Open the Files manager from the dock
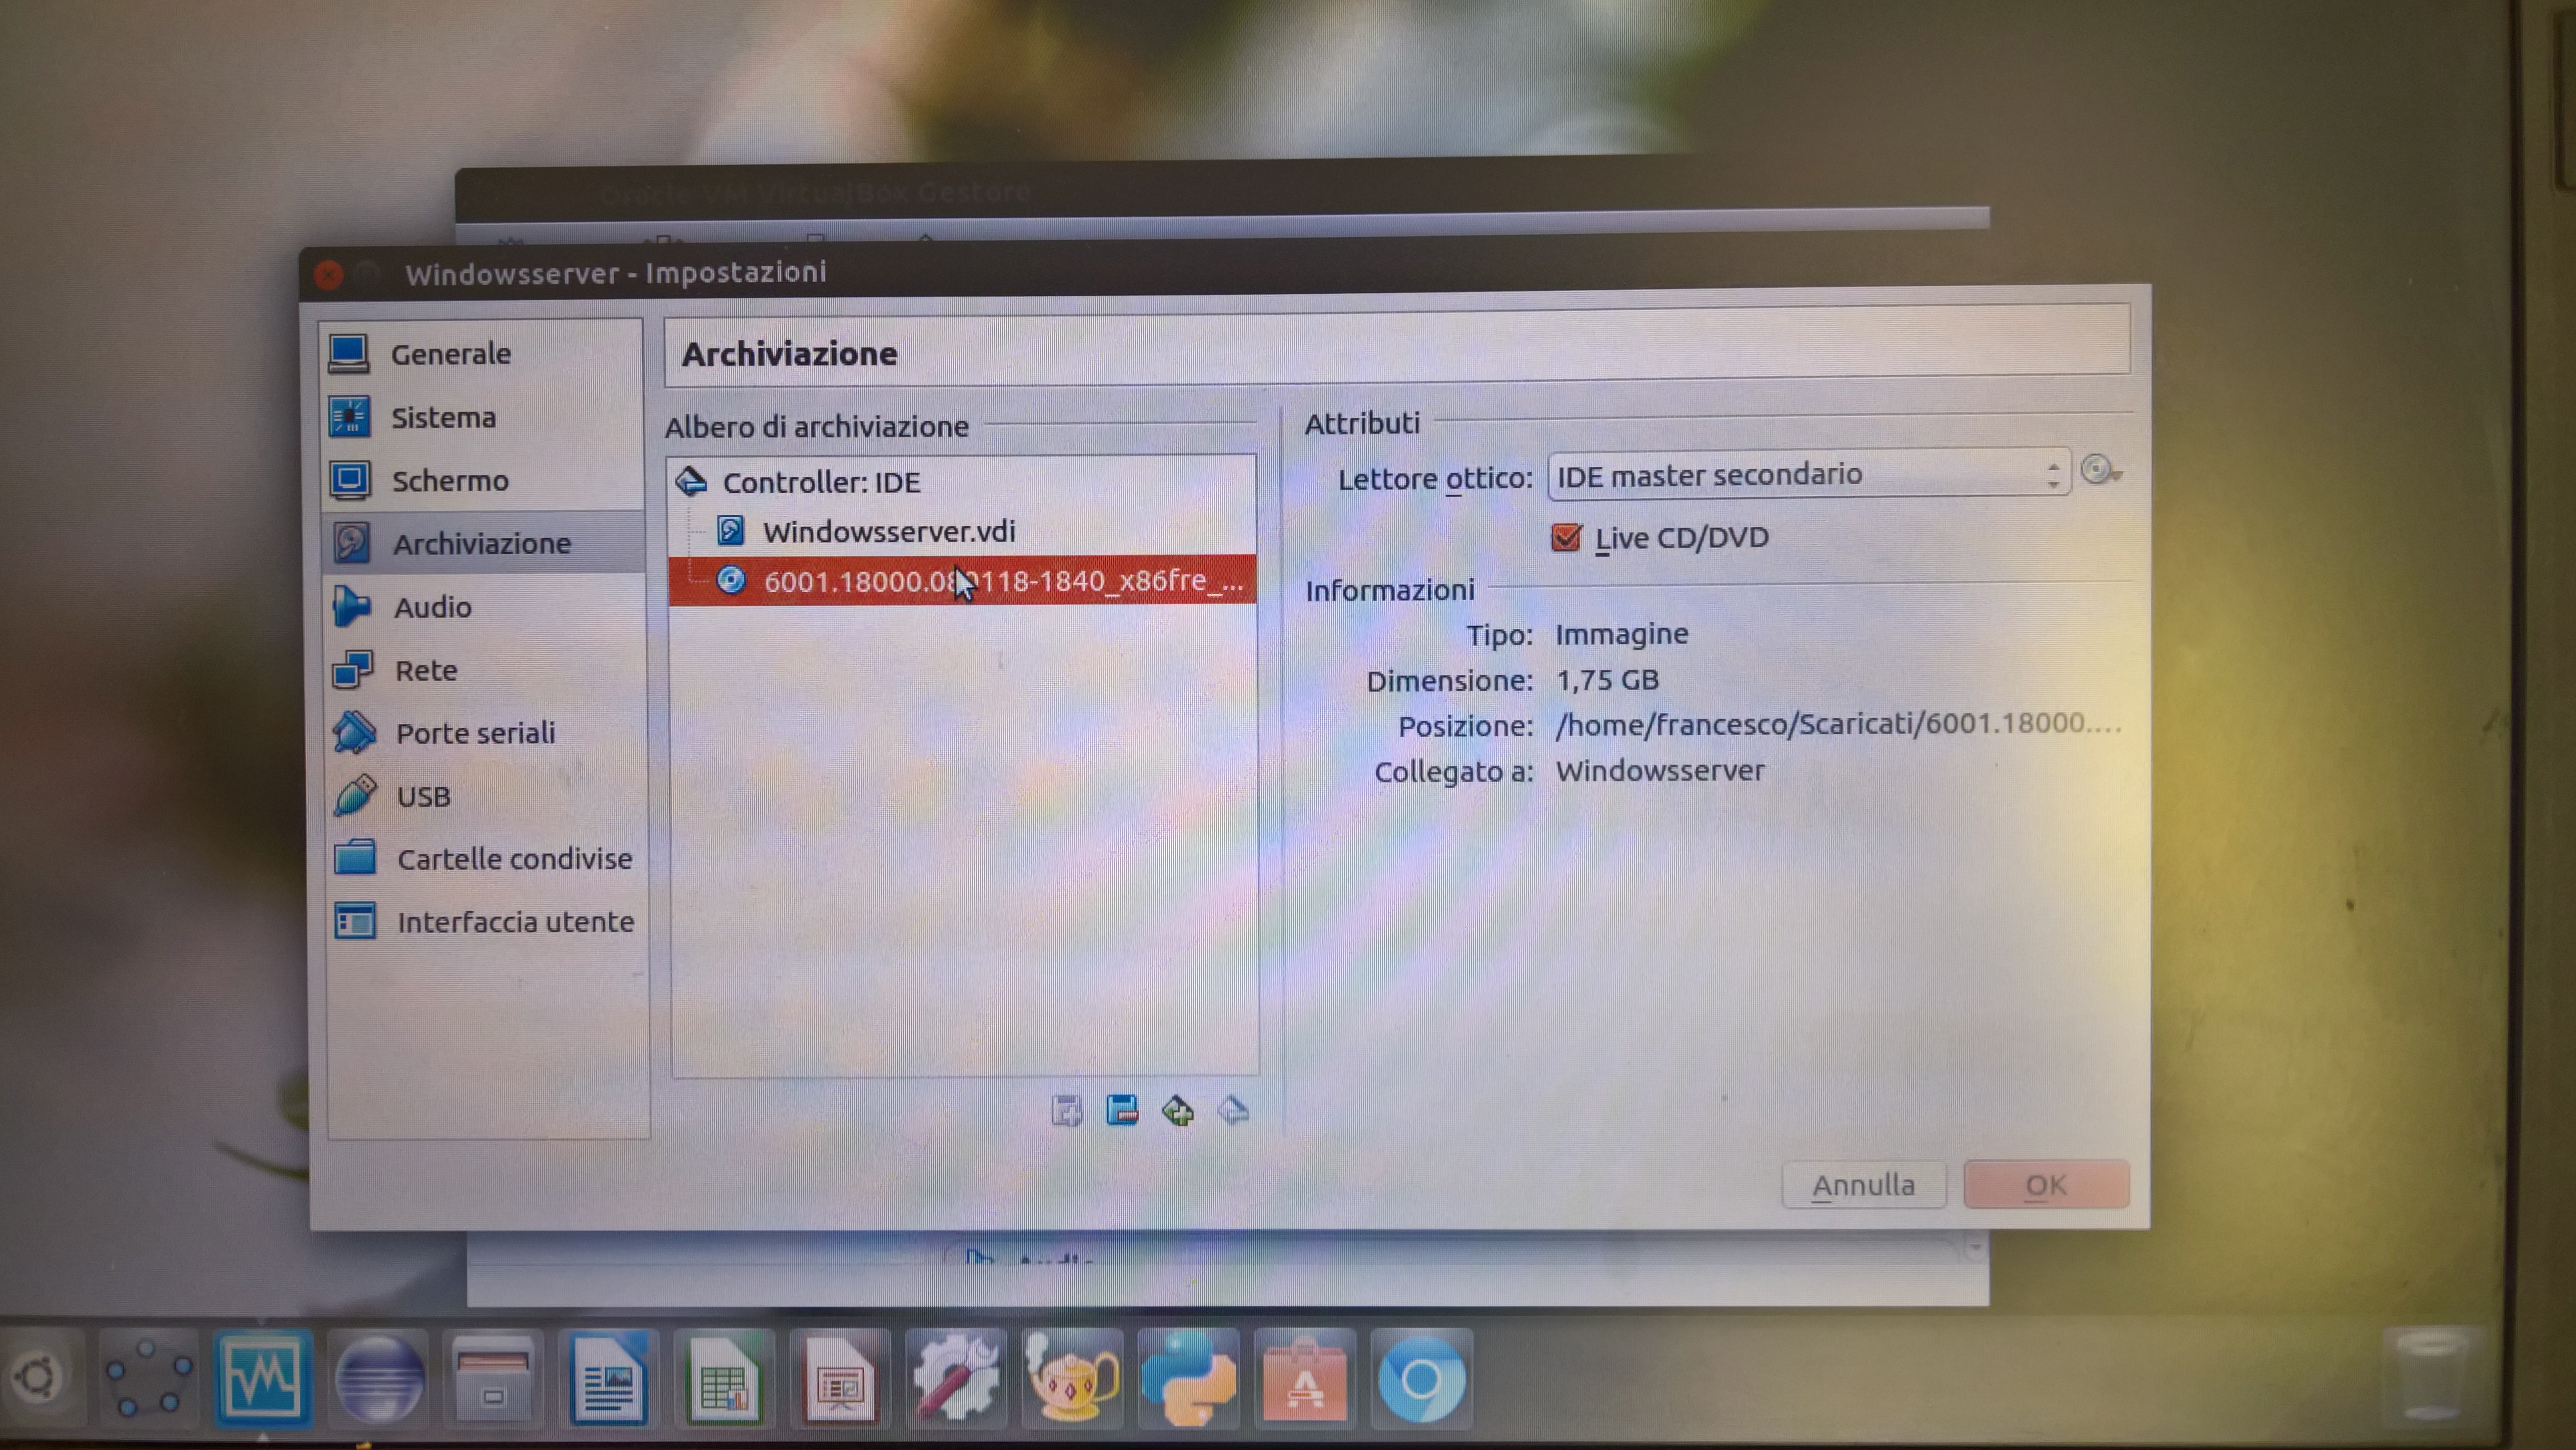 point(492,1379)
